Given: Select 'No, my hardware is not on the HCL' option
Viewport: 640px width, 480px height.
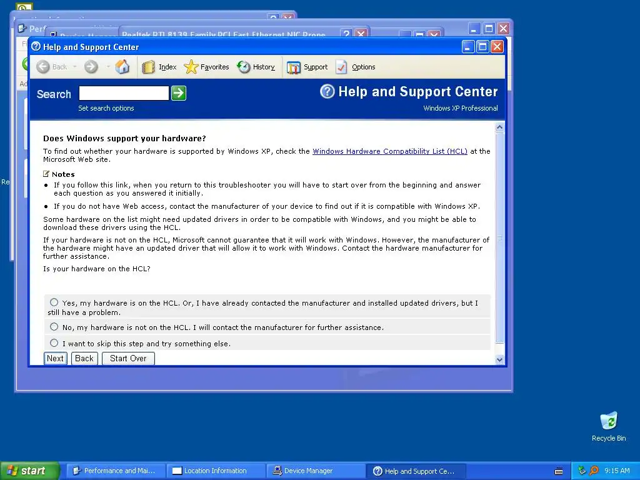Looking at the screenshot, I should click(54, 327).
